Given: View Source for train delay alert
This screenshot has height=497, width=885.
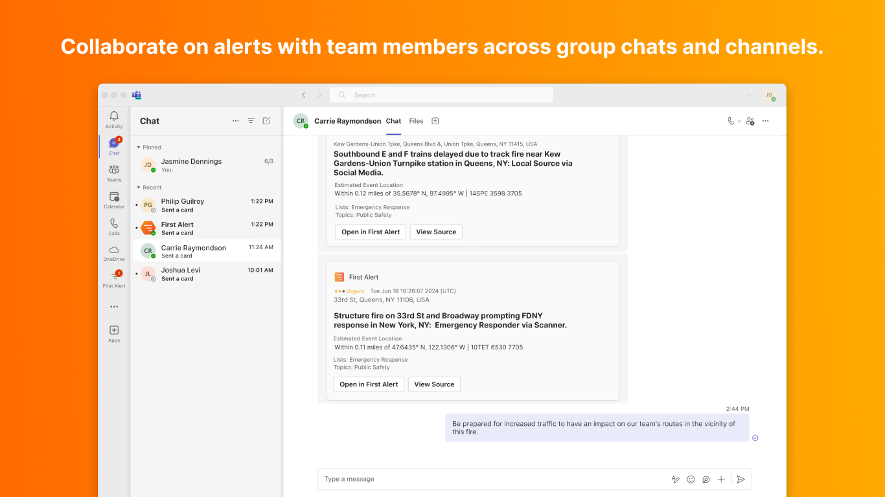Looking at the screenshot, I should 436,232.
